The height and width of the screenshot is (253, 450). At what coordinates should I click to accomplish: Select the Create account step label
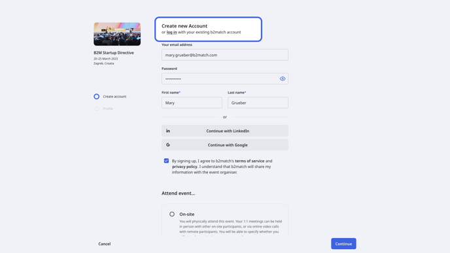[114, 96]
